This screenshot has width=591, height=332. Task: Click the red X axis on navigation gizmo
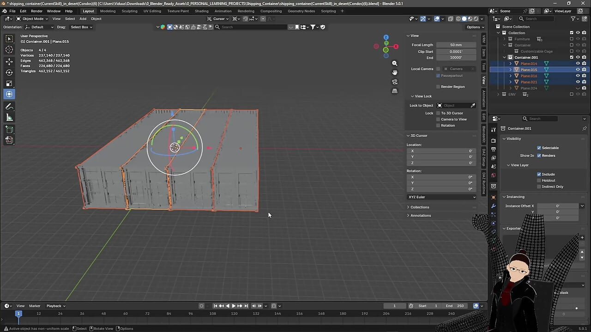click(x=396, y=47)
